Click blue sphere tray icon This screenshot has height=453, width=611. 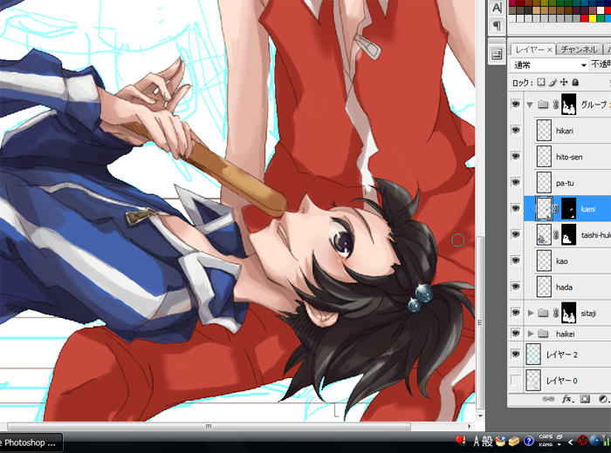(594, 441)
